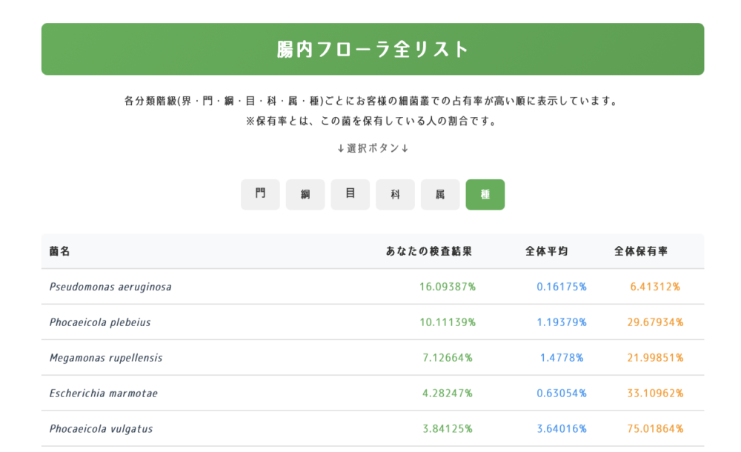Click the 腸内フローラ全リスト green header banner
This screenshot has height=452, width=741.
click(373, 49)
